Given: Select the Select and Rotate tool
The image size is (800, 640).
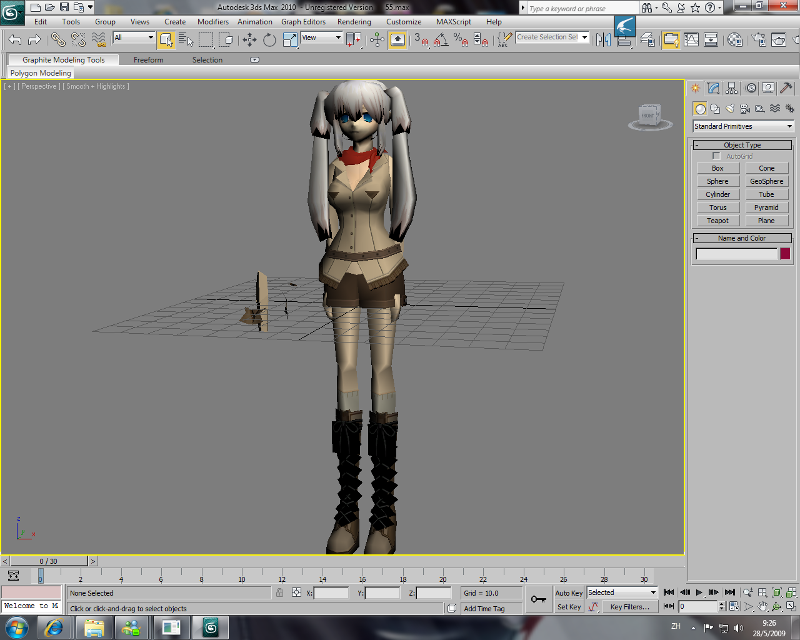Looking at the screenshot, I should coord(269,40).
